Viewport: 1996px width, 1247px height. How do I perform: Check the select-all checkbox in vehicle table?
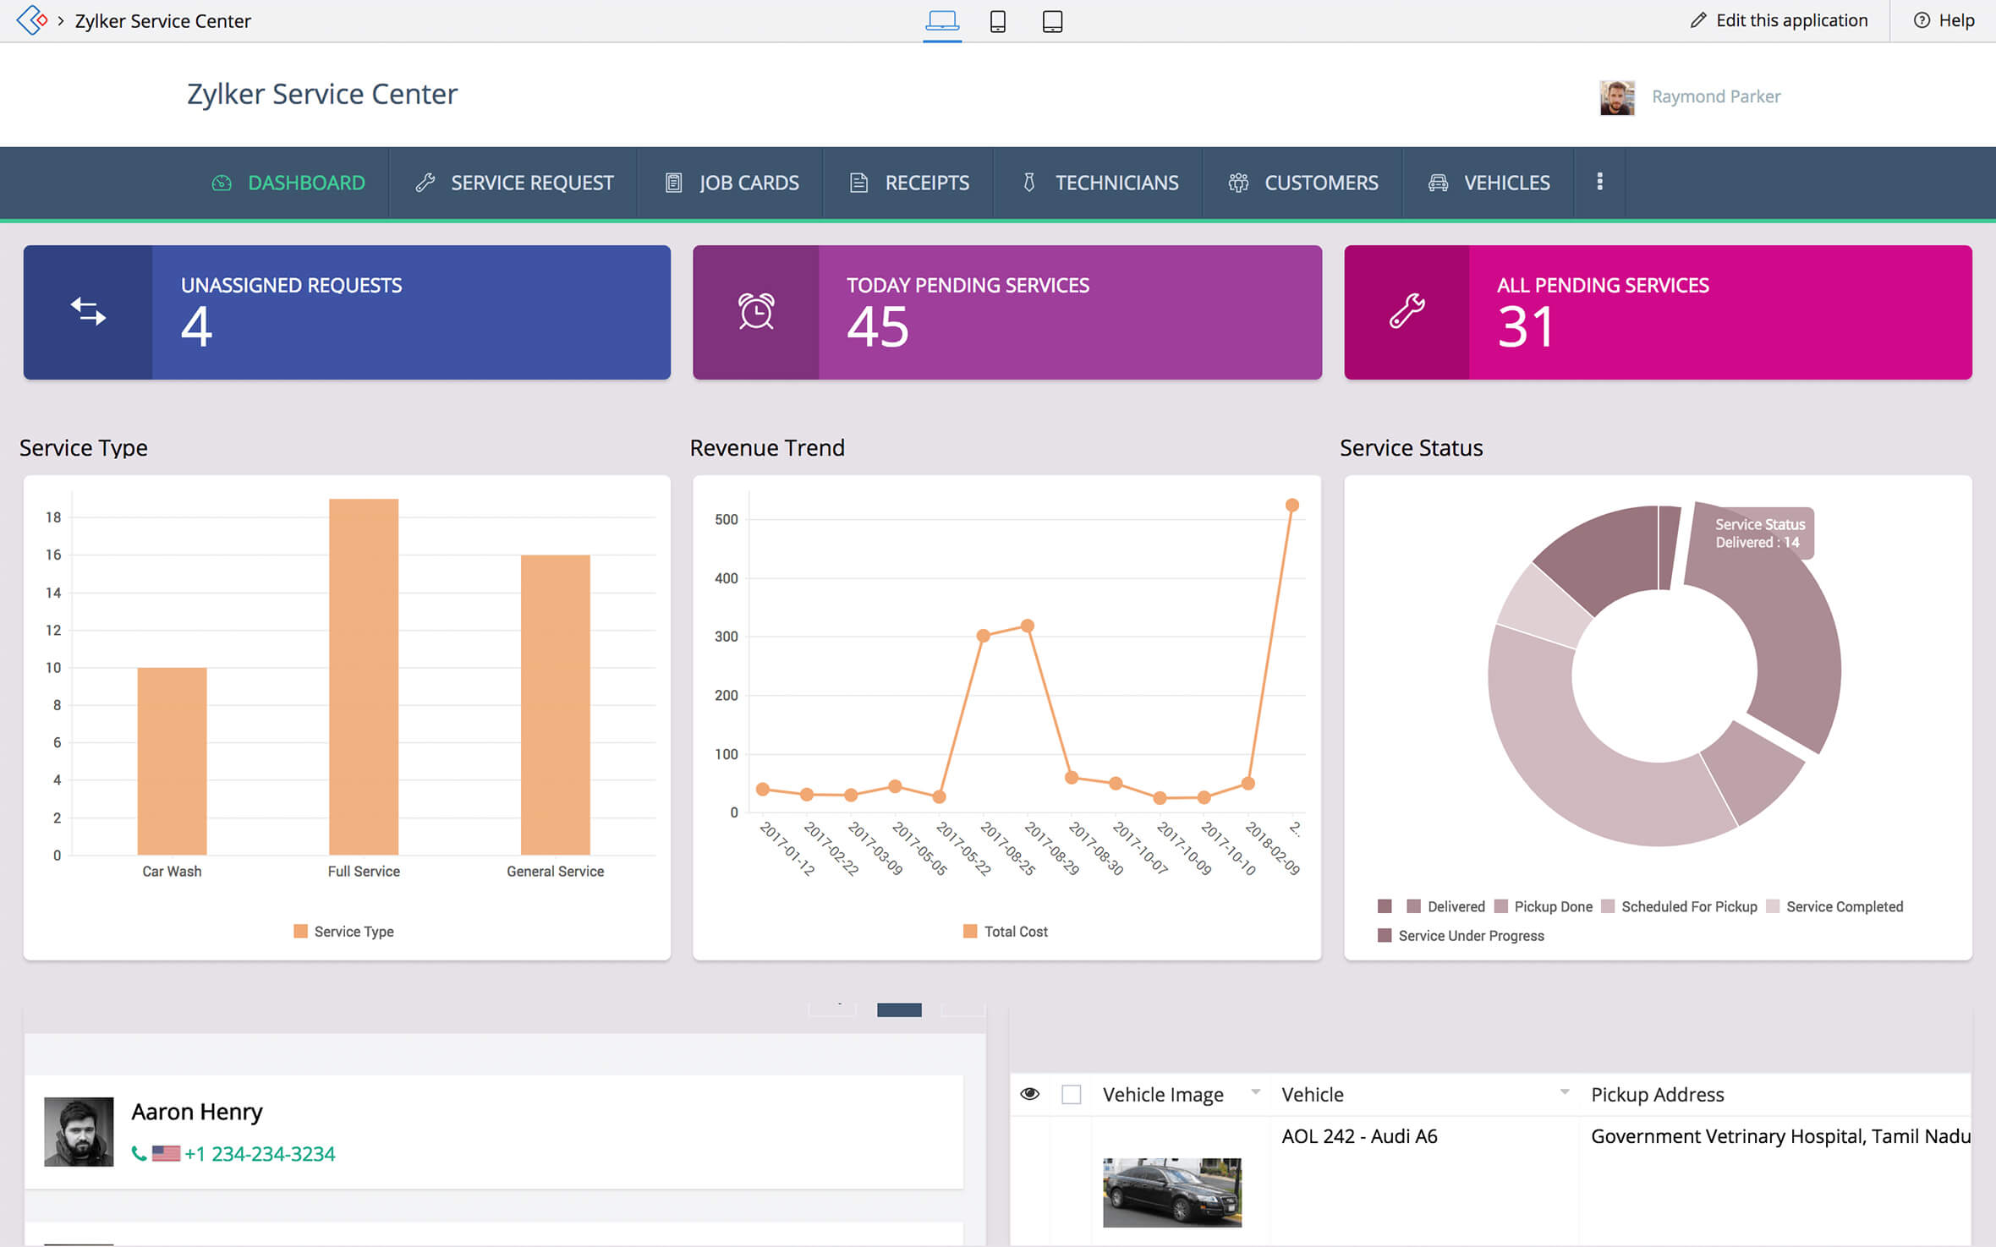point(1072,1095)
